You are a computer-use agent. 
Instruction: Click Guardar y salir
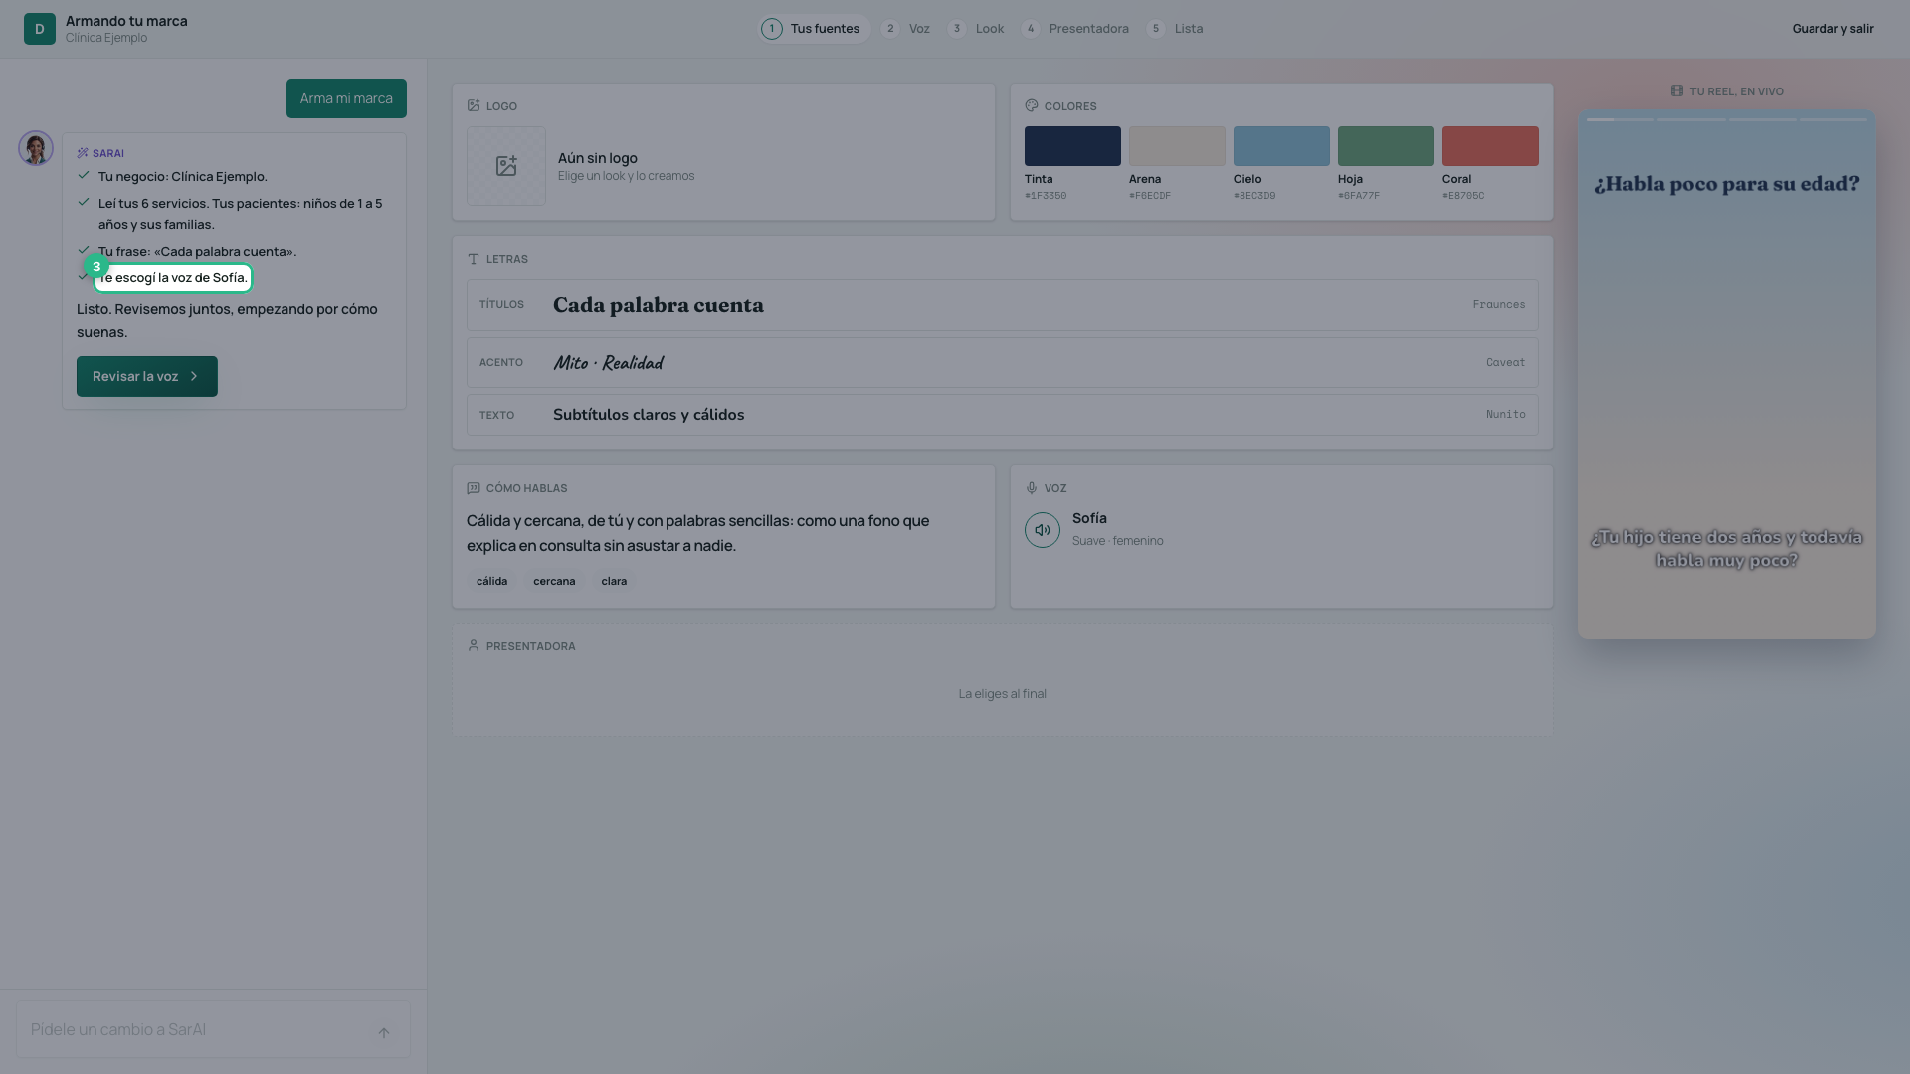click(x=1832, y=29)
